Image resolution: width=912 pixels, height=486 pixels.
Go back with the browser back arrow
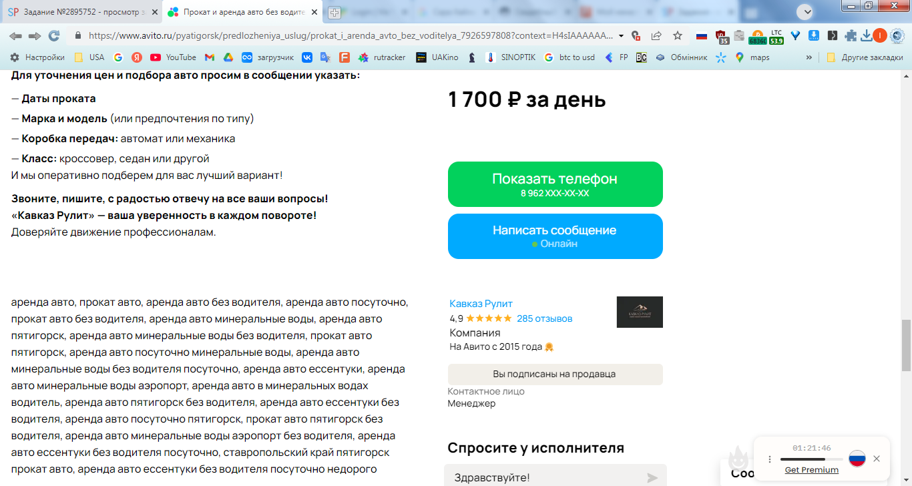tap(15, 35)
